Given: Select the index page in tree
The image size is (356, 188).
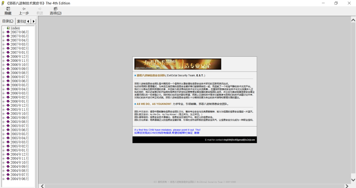Looking at the screenshot, I should click(15, 28).
